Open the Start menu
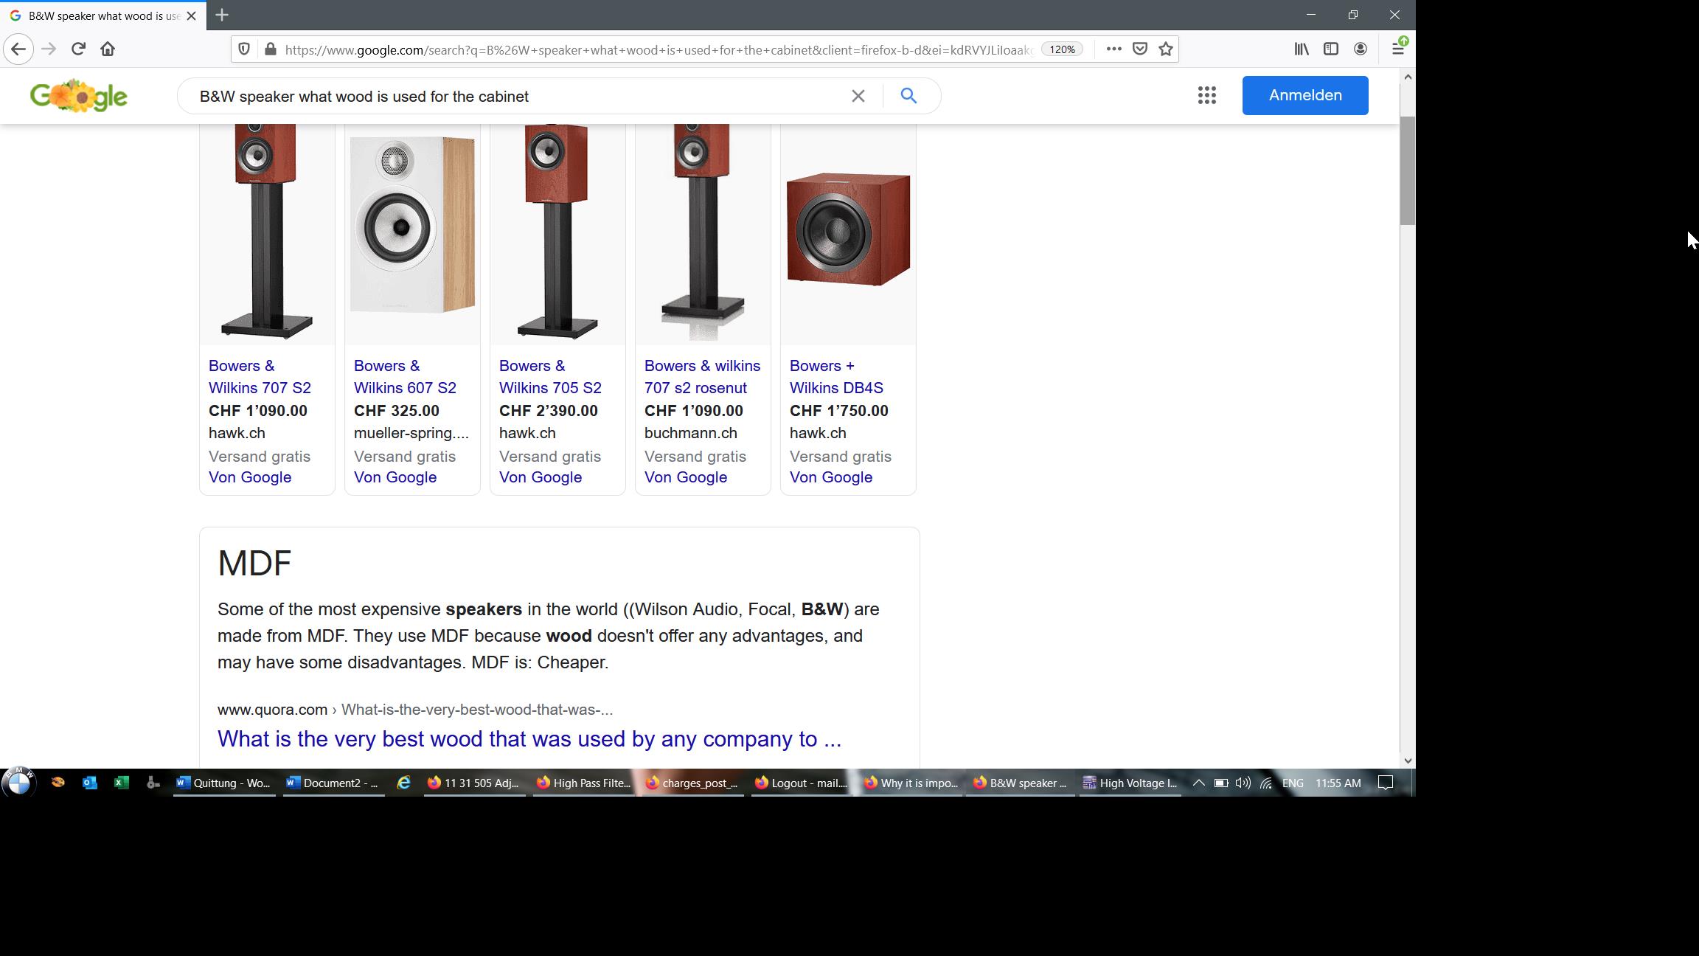 19,782
